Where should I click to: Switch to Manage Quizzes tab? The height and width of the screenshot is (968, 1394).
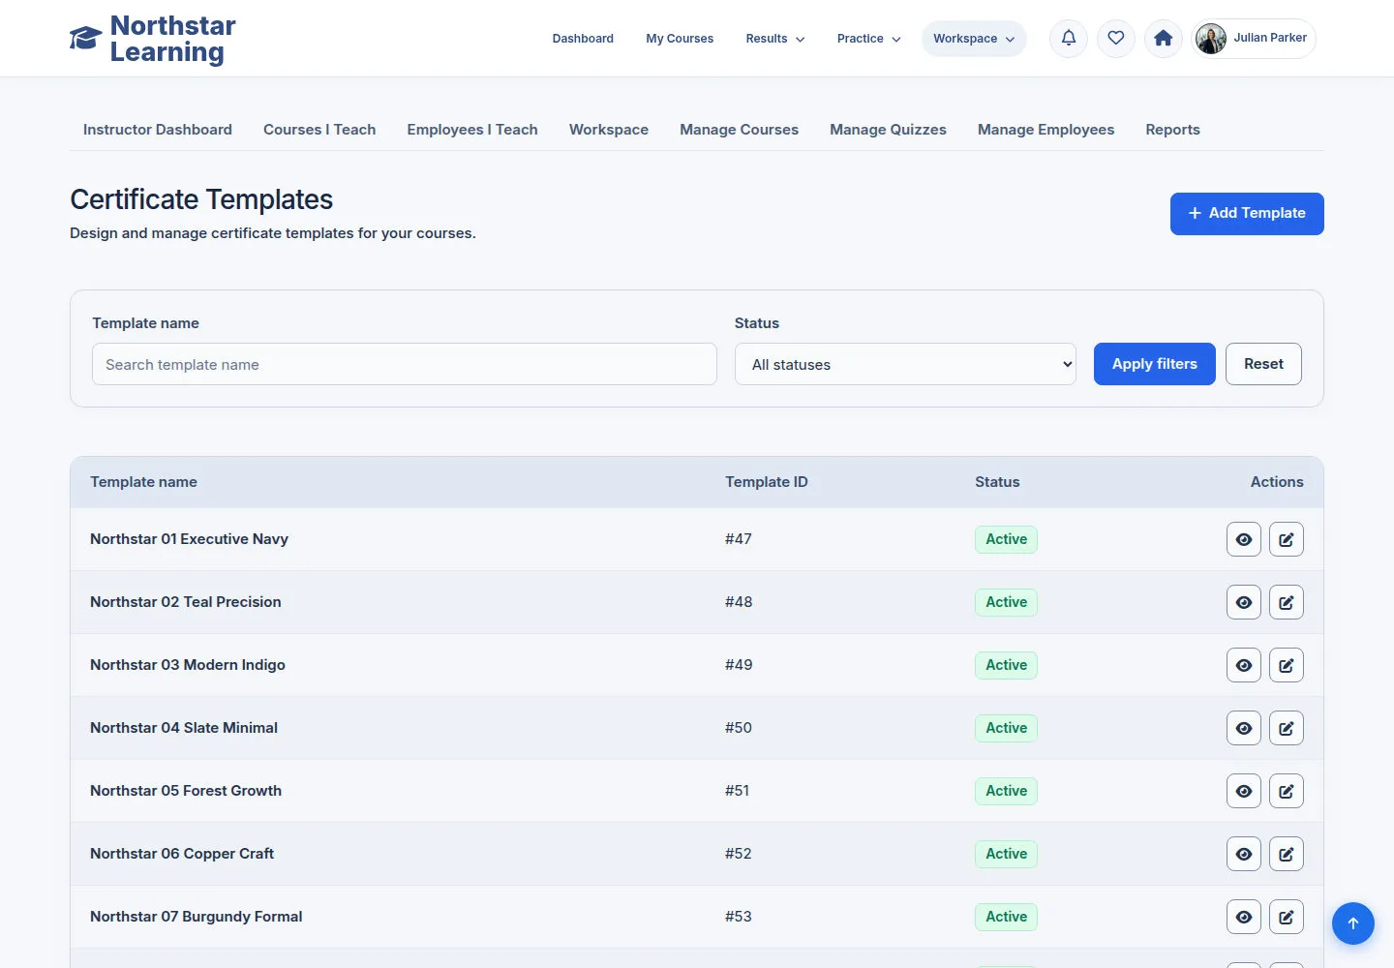[x=888, y=130]
